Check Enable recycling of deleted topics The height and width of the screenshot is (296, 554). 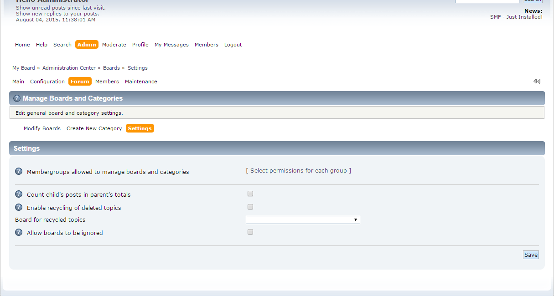pos(250,207)
